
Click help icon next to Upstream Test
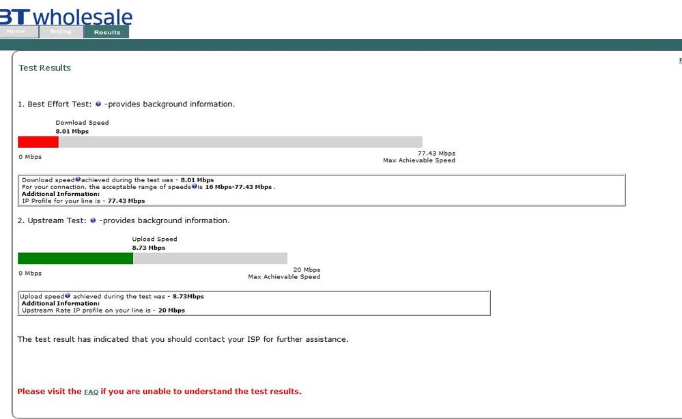[93, 220]
